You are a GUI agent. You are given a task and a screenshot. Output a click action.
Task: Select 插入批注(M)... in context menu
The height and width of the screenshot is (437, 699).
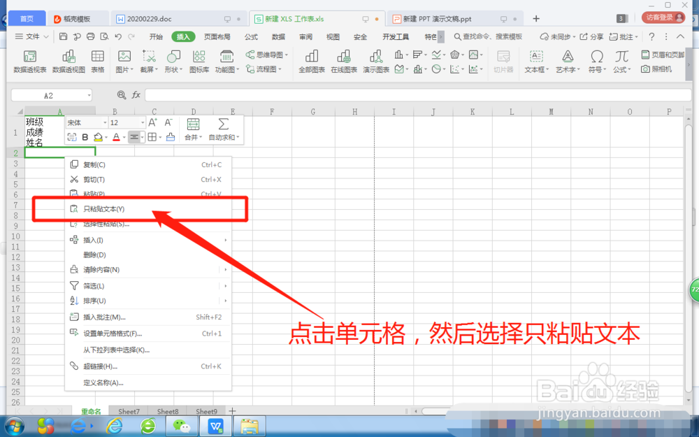(x=148, y=317)
